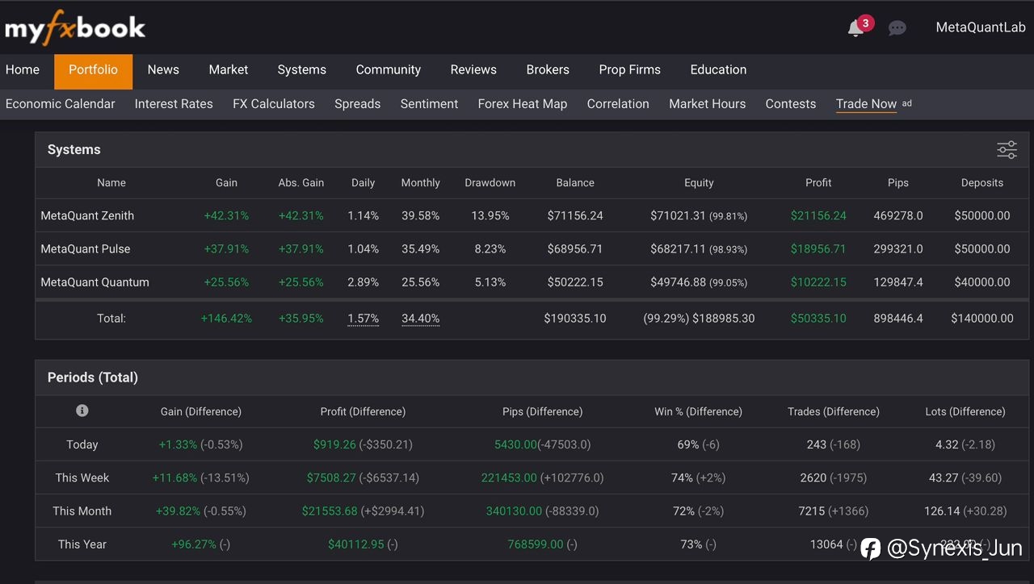Click the info icon in Periods table
Viewport: 1034px width, 584px height.
click(x=82, y=411)
